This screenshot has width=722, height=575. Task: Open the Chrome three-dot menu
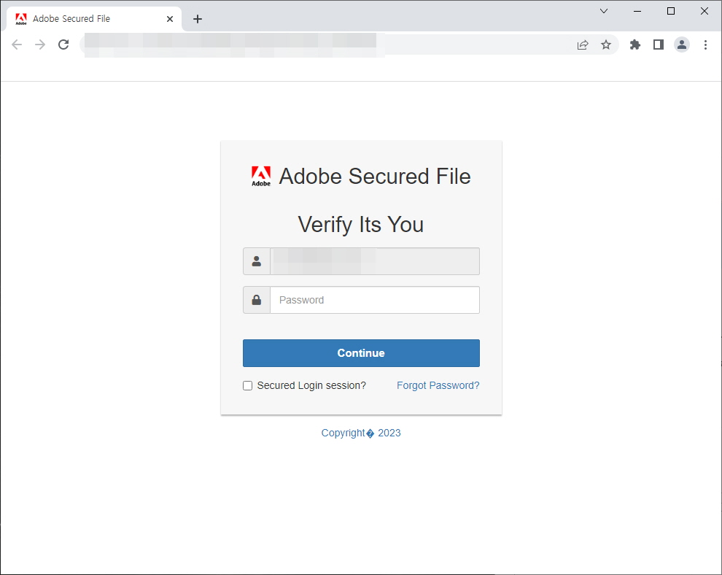(705, 45)
